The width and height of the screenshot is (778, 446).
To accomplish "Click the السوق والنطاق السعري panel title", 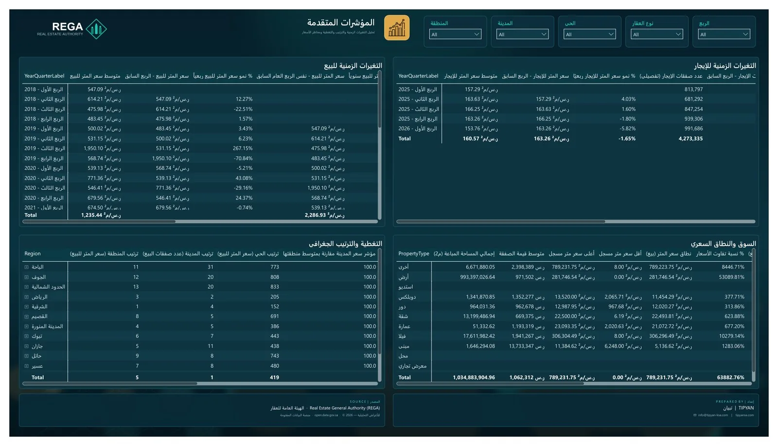I will pyautogui.click(x=723, y=244).
